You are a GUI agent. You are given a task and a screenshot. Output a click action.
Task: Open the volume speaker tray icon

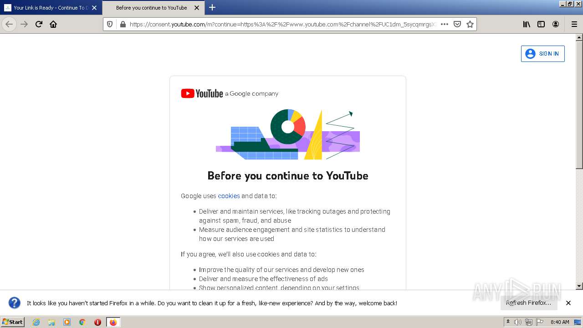click(518, 322)
